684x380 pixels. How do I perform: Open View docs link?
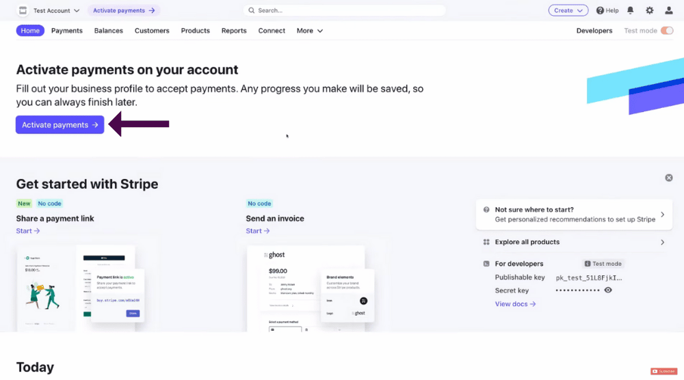[515, 304]
